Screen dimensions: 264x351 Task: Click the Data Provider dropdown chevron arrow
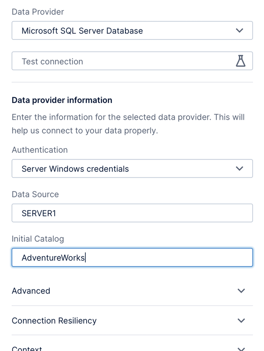tap(239, 30)
